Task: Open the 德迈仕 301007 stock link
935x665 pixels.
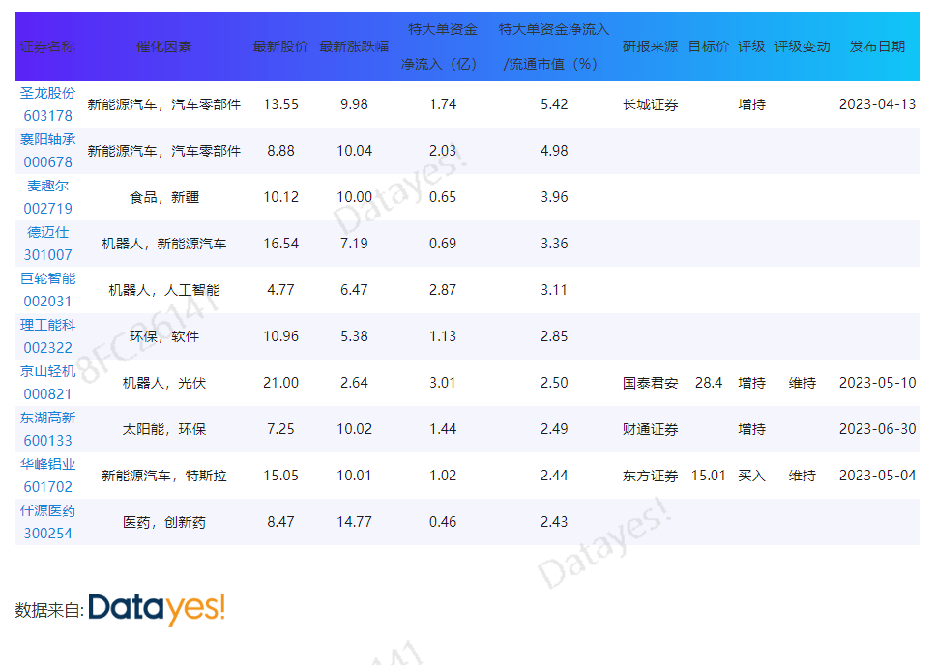Action: pos(47,244)
